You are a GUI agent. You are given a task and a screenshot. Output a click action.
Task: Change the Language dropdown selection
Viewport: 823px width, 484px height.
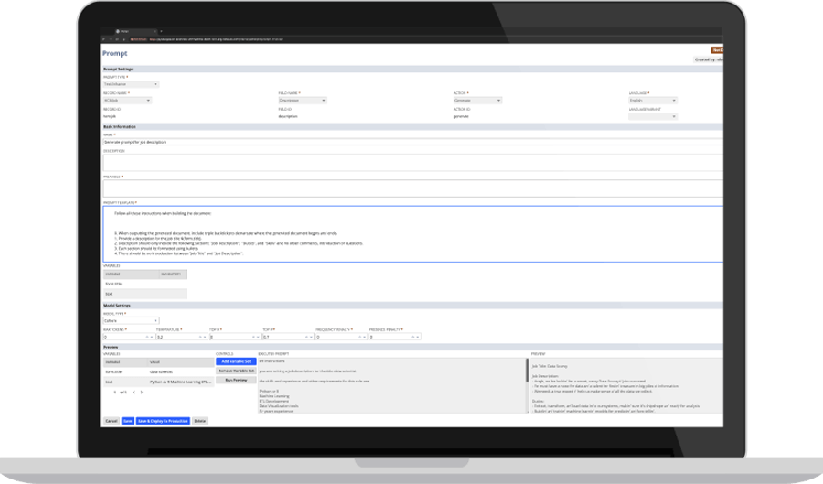tap(652, 100)
